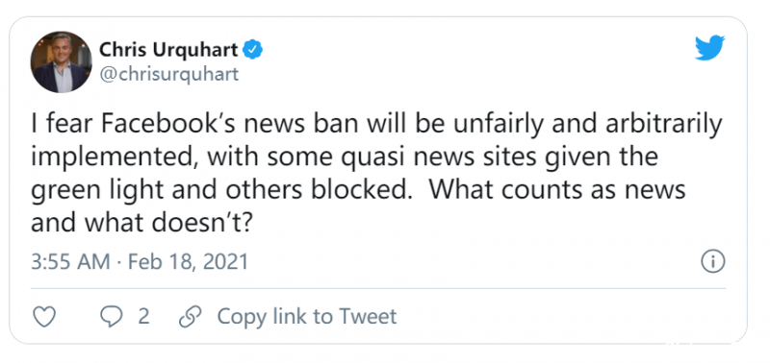770x363 pixels.
Task: Click the blue verified badge
Action: pos(253,50)
